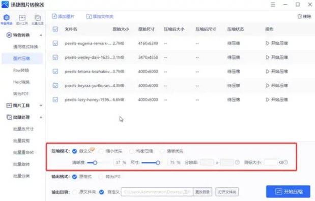Viewport: 315px width, 201px height.
Task: Collapse the 批量处理 sidebar section
Action: coord(41,117)
